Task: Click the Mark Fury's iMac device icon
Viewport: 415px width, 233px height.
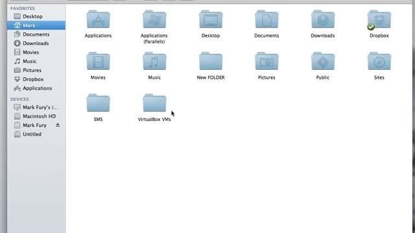Action: (x=18, y=107)
